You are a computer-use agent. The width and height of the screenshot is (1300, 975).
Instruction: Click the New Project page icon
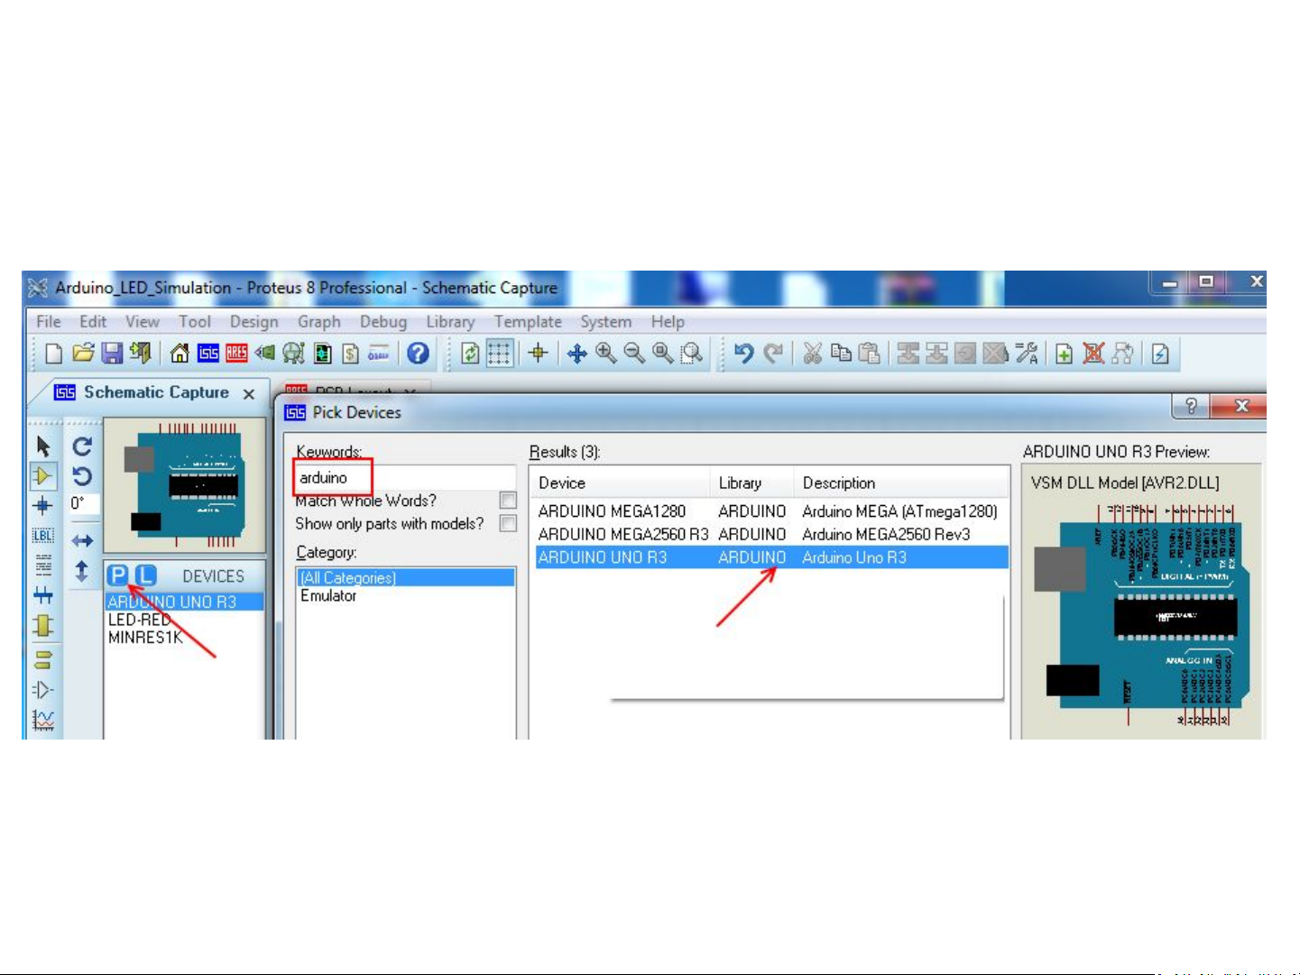tap(53, 354)
